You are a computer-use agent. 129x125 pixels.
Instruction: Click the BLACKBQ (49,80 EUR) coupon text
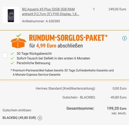(19, 118)
